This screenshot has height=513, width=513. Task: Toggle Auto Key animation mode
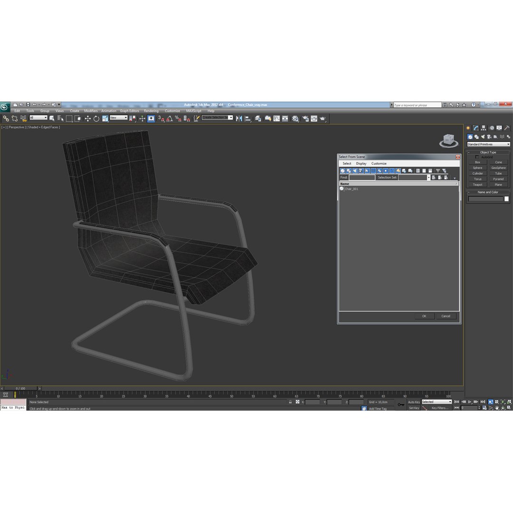(x=414, y=402)
